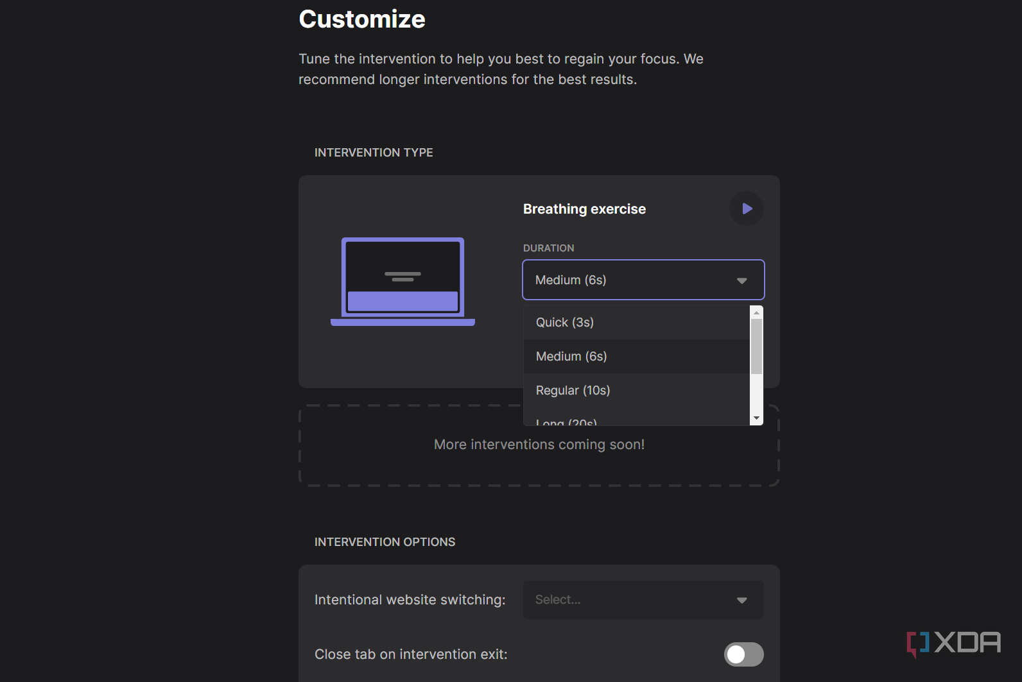1022x682 pixels.
Task: Expand Intentional website switching Select dropdown
Action: point(643,600)
